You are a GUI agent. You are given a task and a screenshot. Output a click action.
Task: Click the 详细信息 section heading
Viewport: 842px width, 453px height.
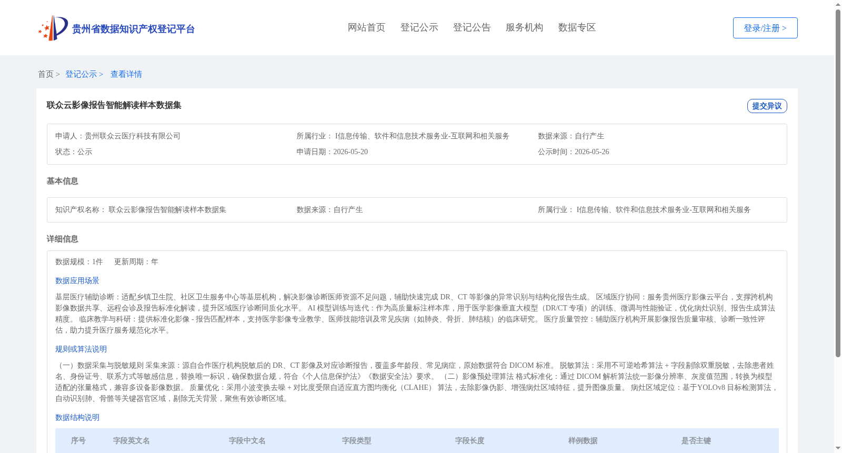tap(62, 239)
